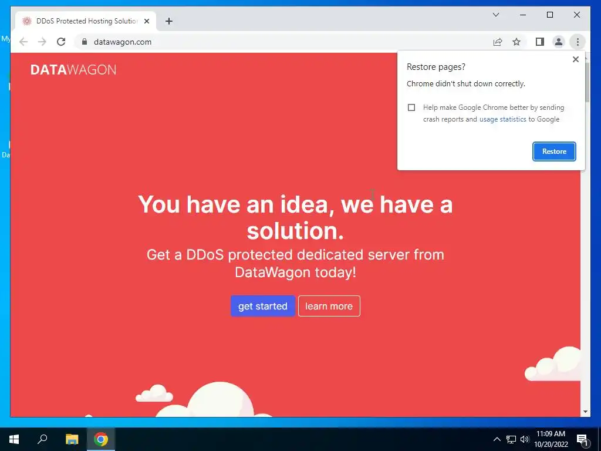The height and width of the screenshot is (451, 601).
Task: Click the get started button
Action: pyautogui.click(x=262, y=306)
